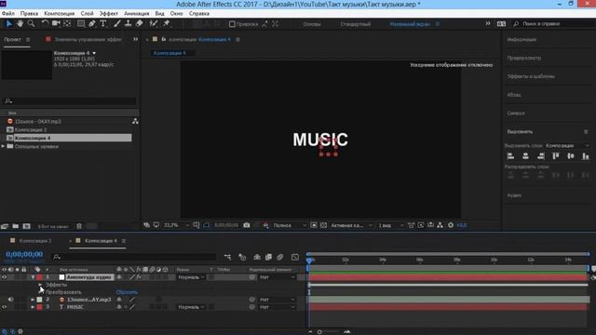Expand the 13ounce...AY.mp3 layer
The width and height of the screenshot is (596, 335).
point(33,300)
